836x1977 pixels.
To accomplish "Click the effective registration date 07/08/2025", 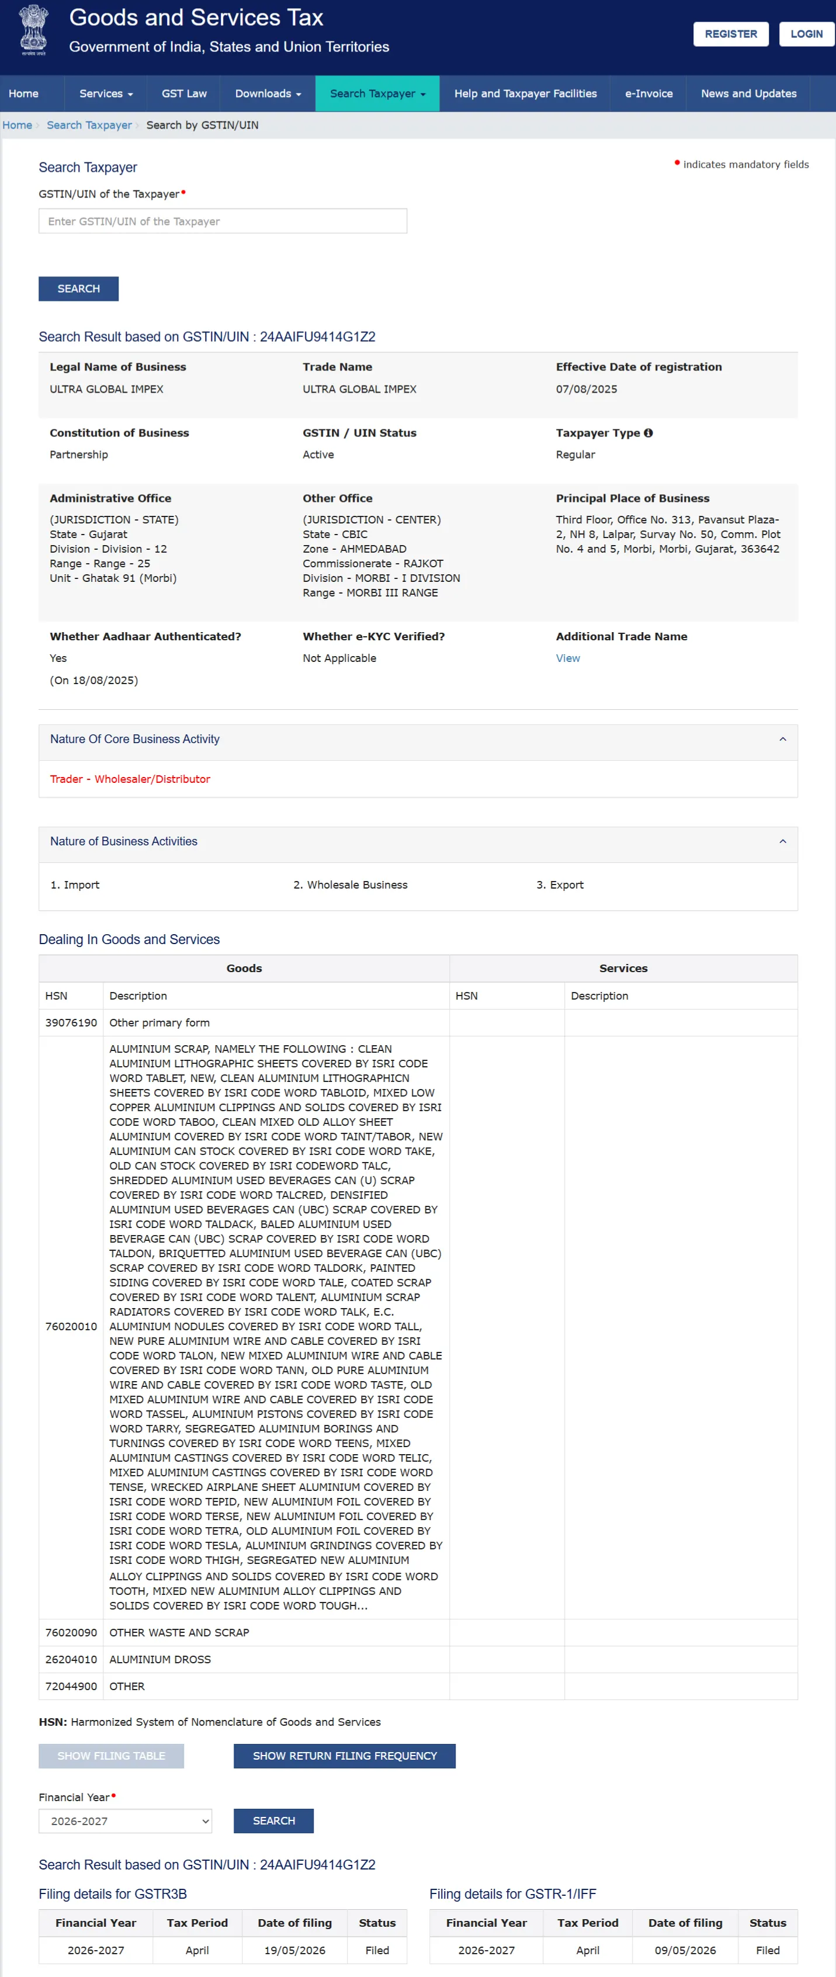I will pyautogui.click(x=587, y=389).
